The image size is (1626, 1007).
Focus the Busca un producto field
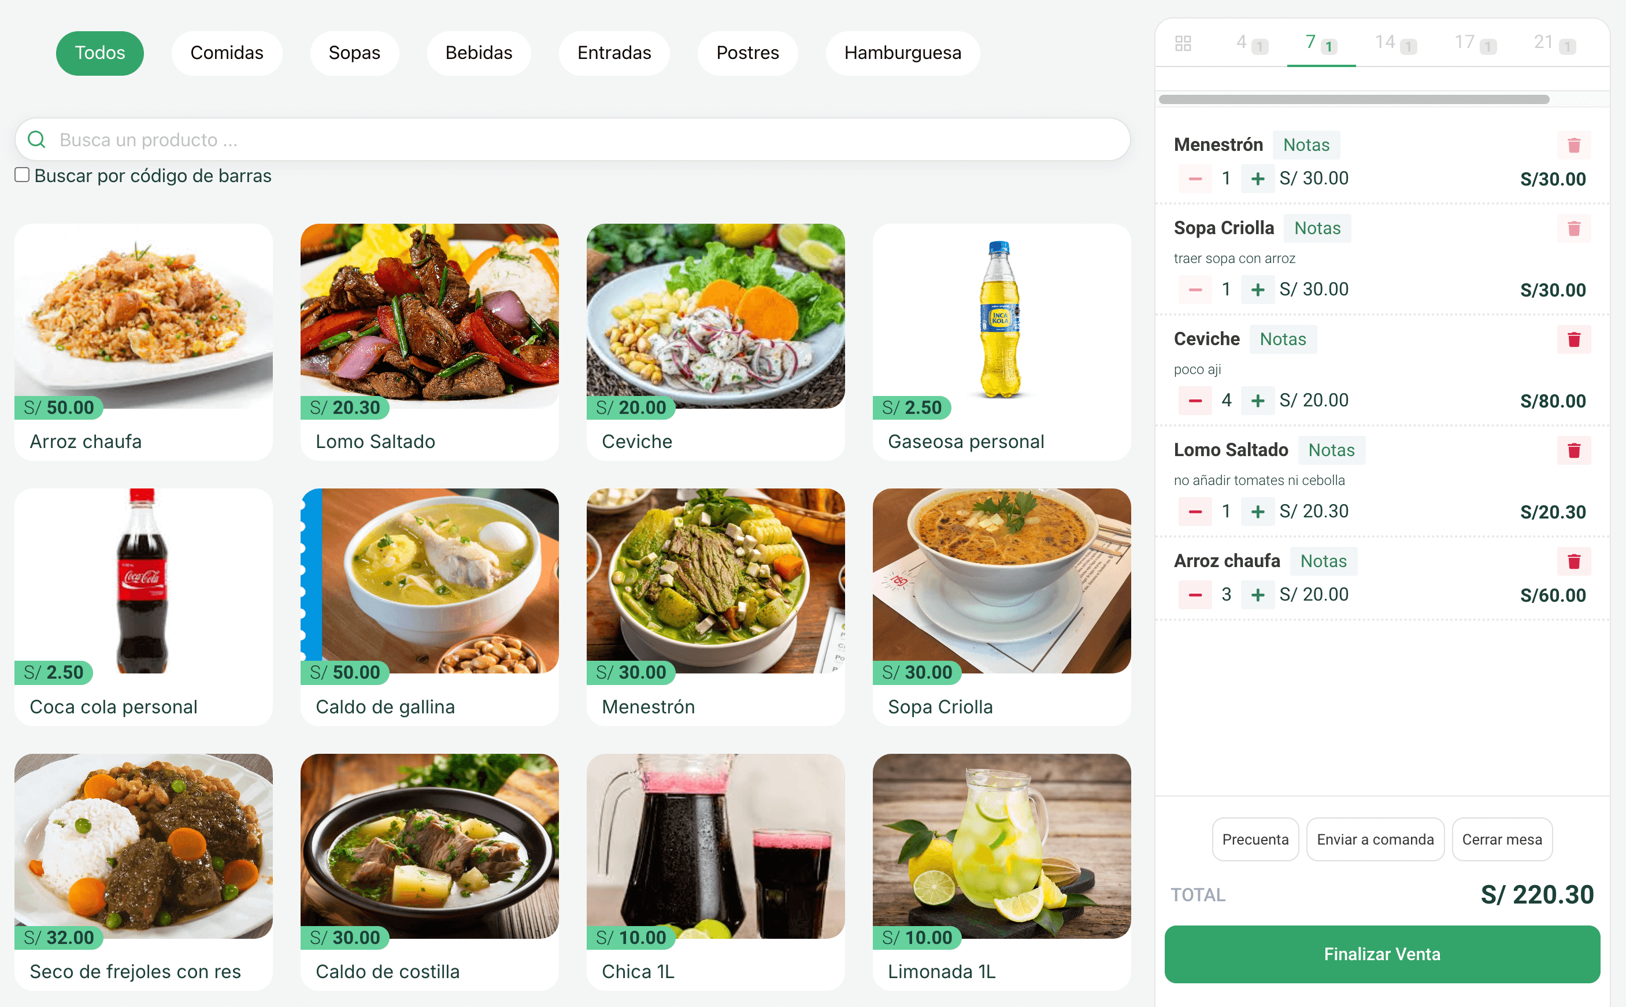pos(573,140)
